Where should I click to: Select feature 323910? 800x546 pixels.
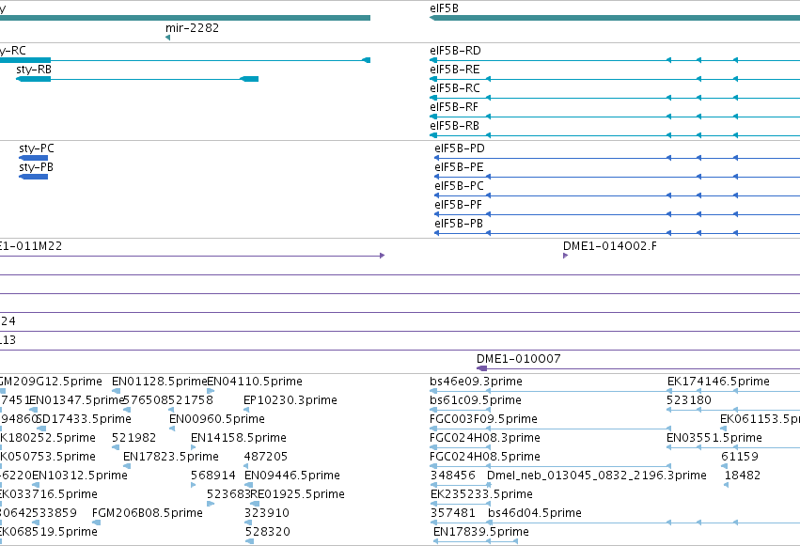[266, 513]
